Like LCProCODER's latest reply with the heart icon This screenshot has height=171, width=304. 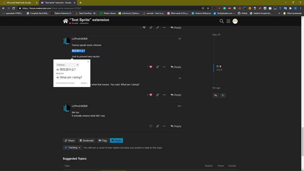click(x=151, y=126)
